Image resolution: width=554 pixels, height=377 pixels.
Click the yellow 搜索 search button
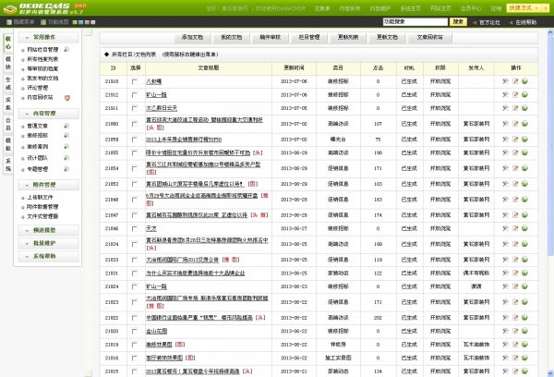[458, 22]
